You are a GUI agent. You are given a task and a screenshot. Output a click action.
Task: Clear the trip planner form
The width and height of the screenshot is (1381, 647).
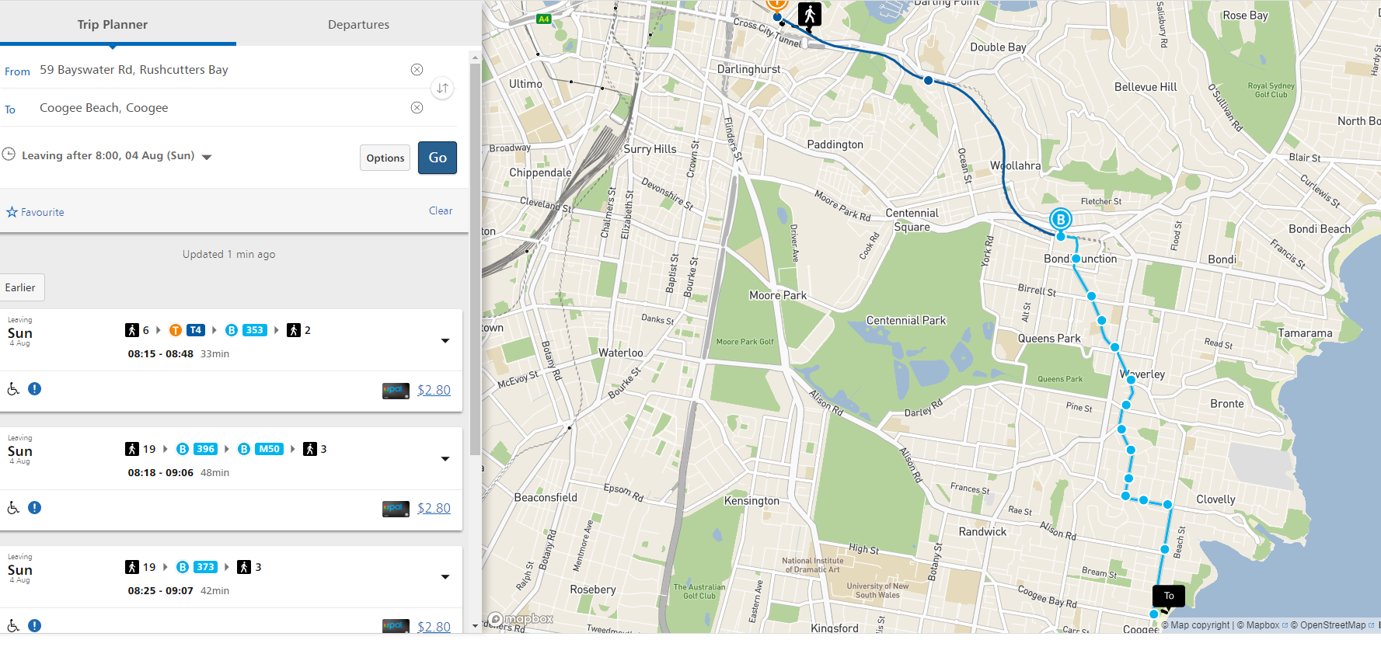click(x=441, y=210)
